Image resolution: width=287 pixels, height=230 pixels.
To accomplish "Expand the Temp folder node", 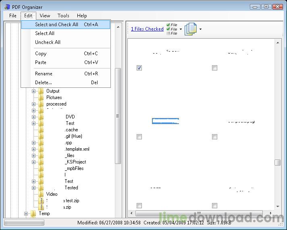I will (26, 213).
